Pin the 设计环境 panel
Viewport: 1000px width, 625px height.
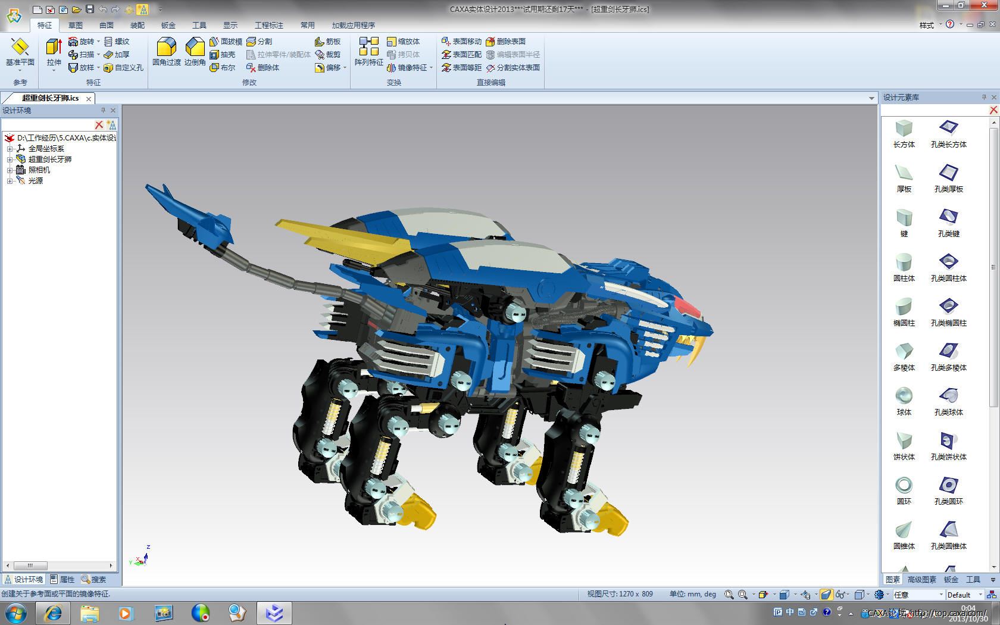[103, 110]
